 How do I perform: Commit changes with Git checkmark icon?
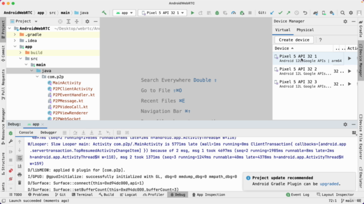click(280, 12)
